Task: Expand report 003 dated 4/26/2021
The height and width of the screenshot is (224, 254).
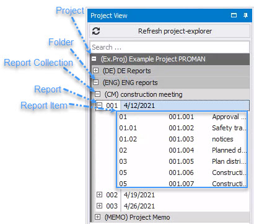Action: click(100, 206)
